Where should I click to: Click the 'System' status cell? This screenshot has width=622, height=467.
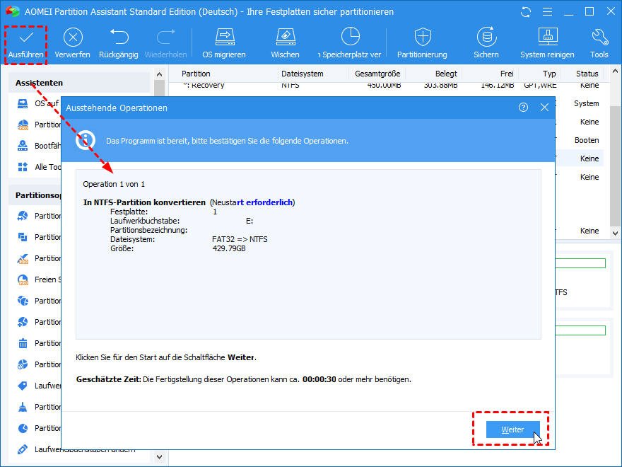[586, 103]
